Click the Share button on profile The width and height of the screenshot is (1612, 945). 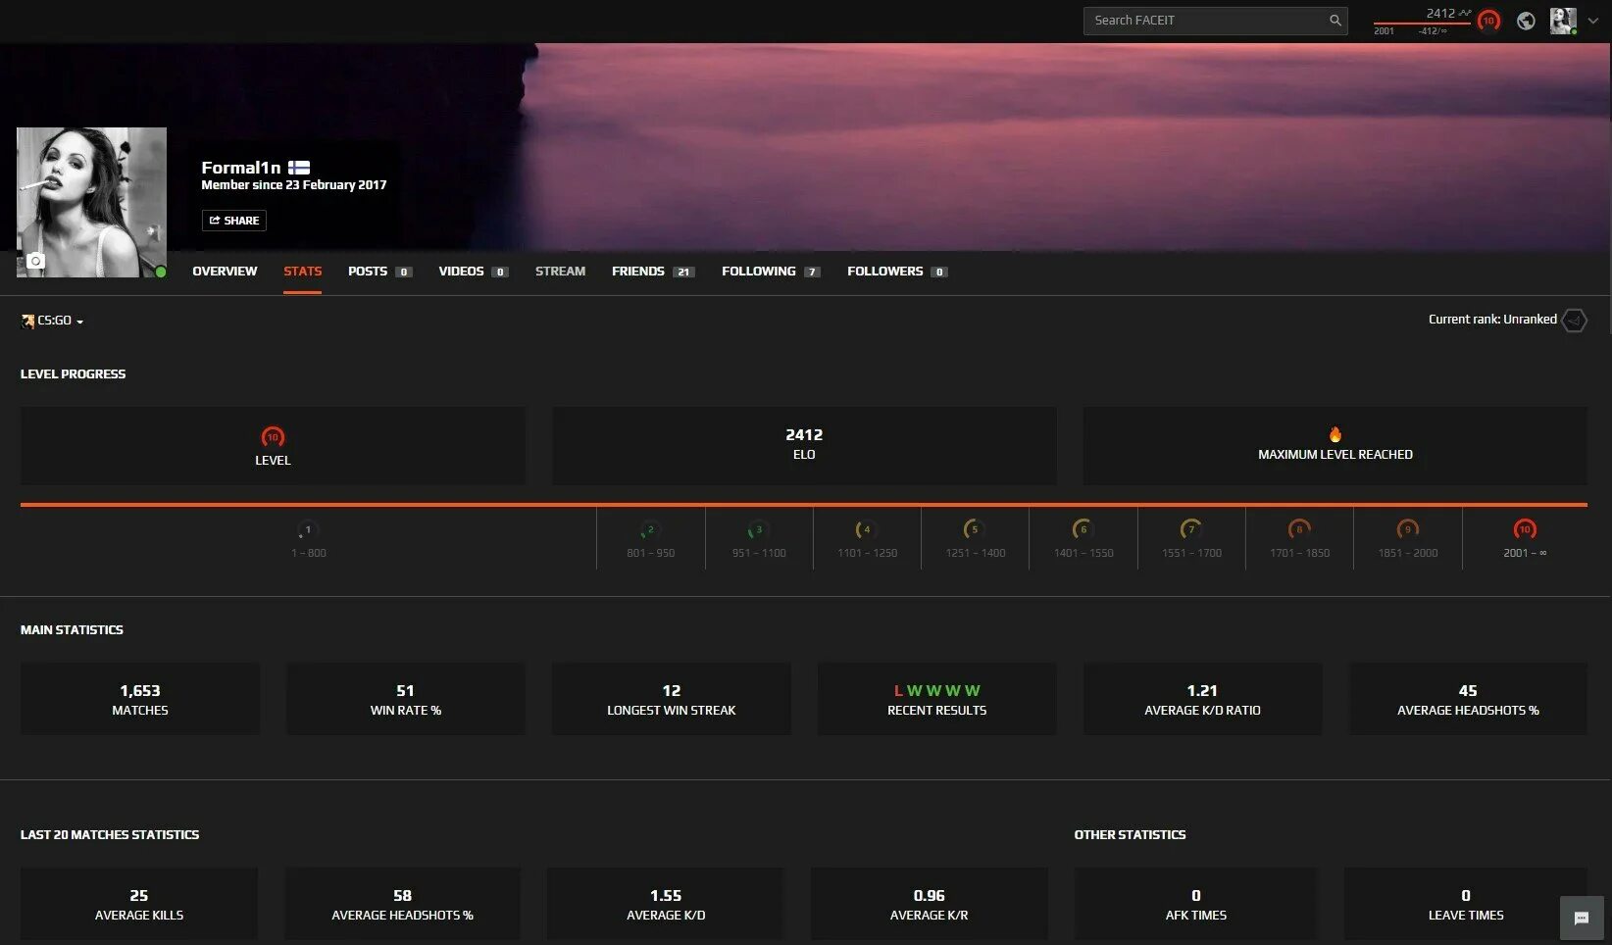pos(234,221)
